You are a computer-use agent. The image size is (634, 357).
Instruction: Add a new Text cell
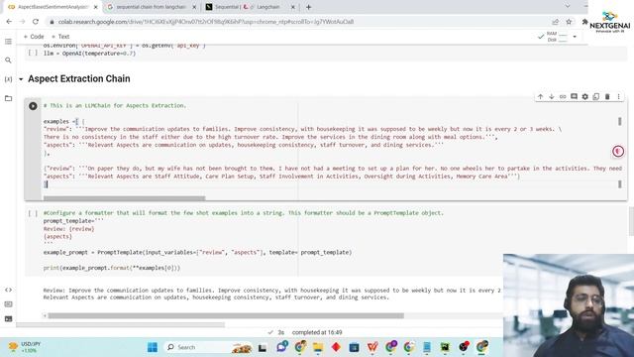60,37
